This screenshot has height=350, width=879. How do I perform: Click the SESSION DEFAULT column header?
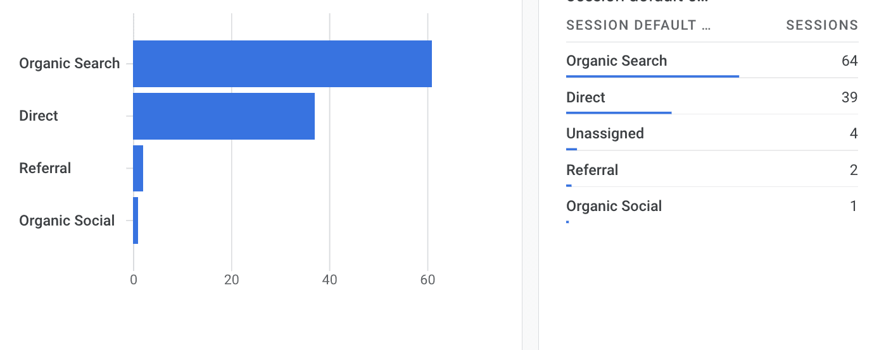coord(638,25)
